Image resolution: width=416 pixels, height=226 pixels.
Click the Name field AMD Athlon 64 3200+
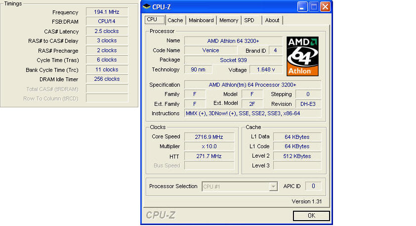click(x=233, y=41)
